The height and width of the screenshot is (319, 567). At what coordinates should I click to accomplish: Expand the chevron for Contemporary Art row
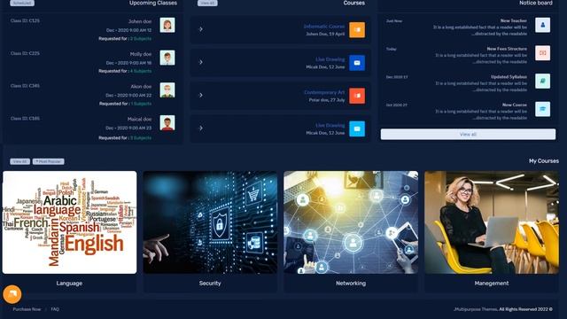pos(201,95)
